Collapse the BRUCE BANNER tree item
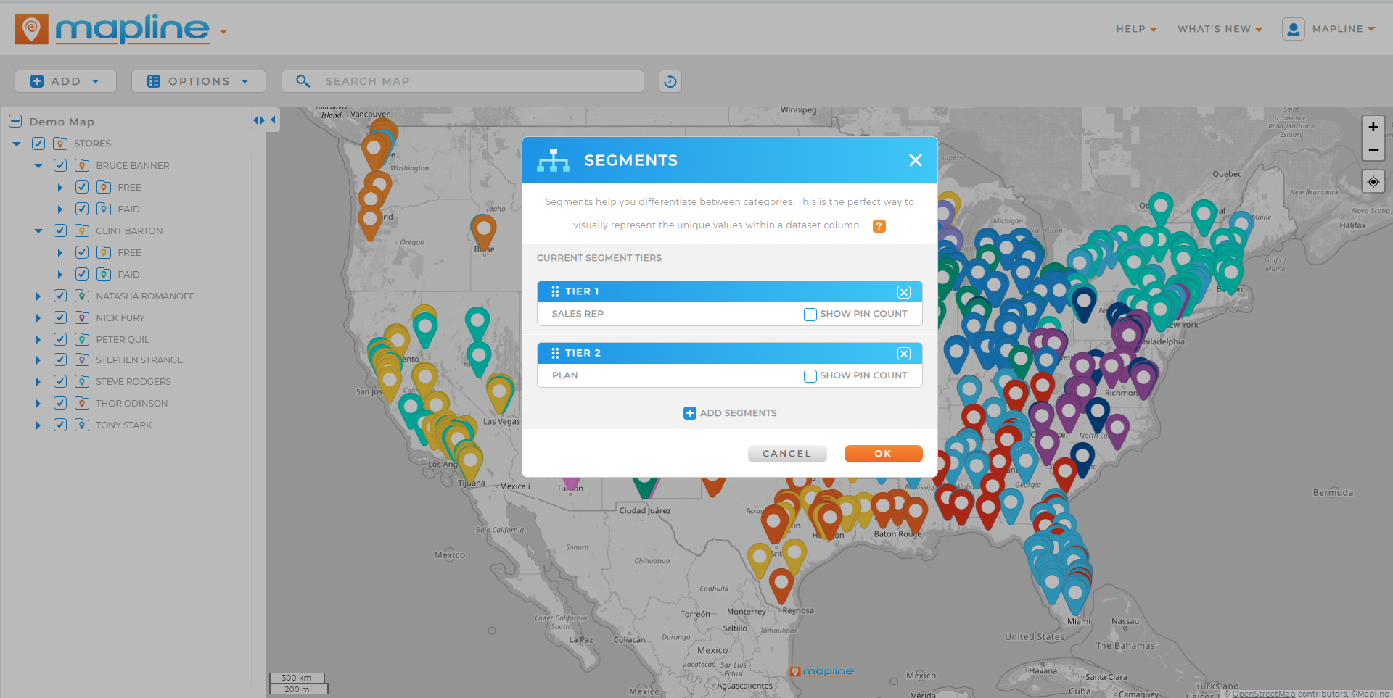 click(38, 165)
